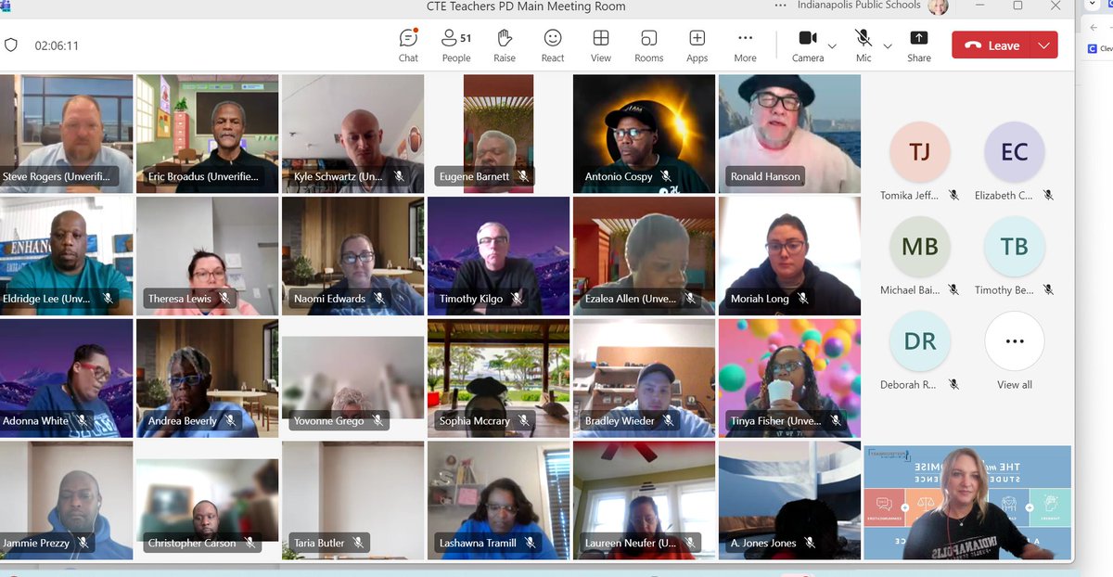Open the React emoji menu
The width and height of the screenshot is (1113, 577).
(553, 45)
